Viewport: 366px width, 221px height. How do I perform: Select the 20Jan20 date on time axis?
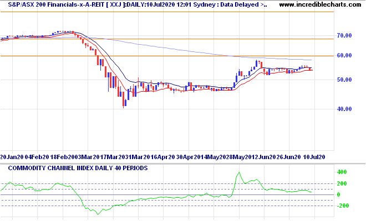click(11, 157)
